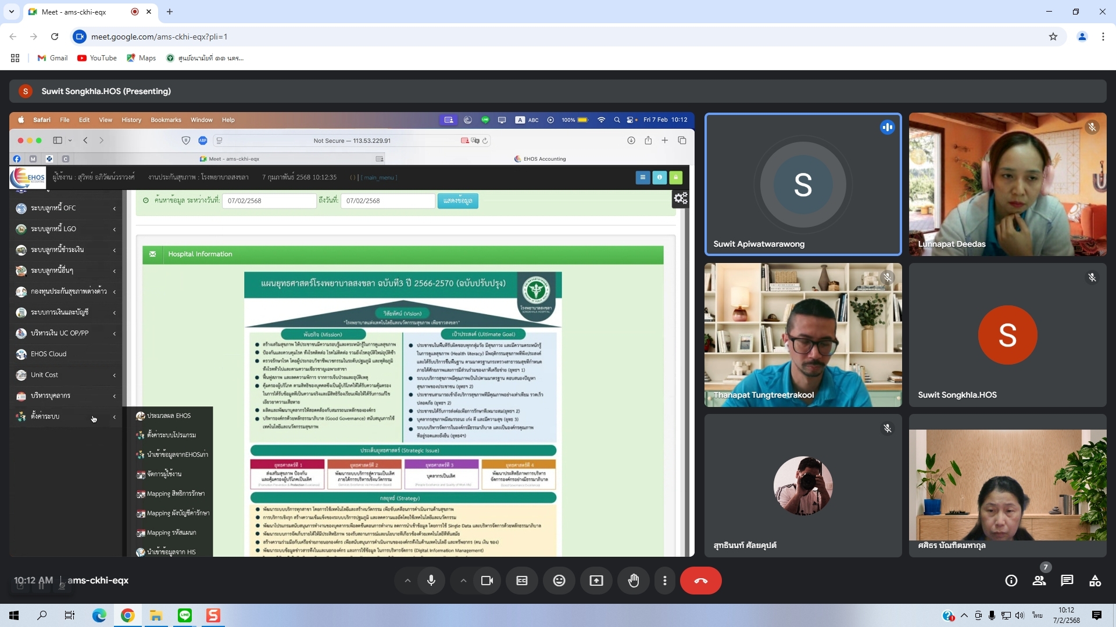Show hidden system tray icons
The height and width of the screenshot is (627, 1116).
point(964,615)
